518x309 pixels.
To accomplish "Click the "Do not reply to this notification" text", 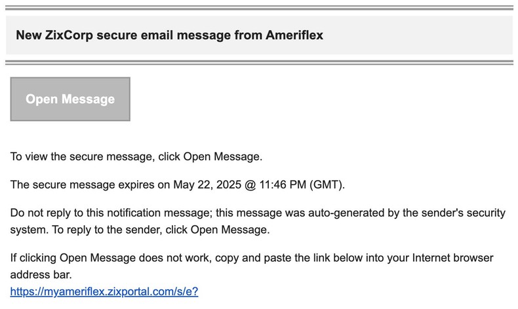I will coord(98,212).
